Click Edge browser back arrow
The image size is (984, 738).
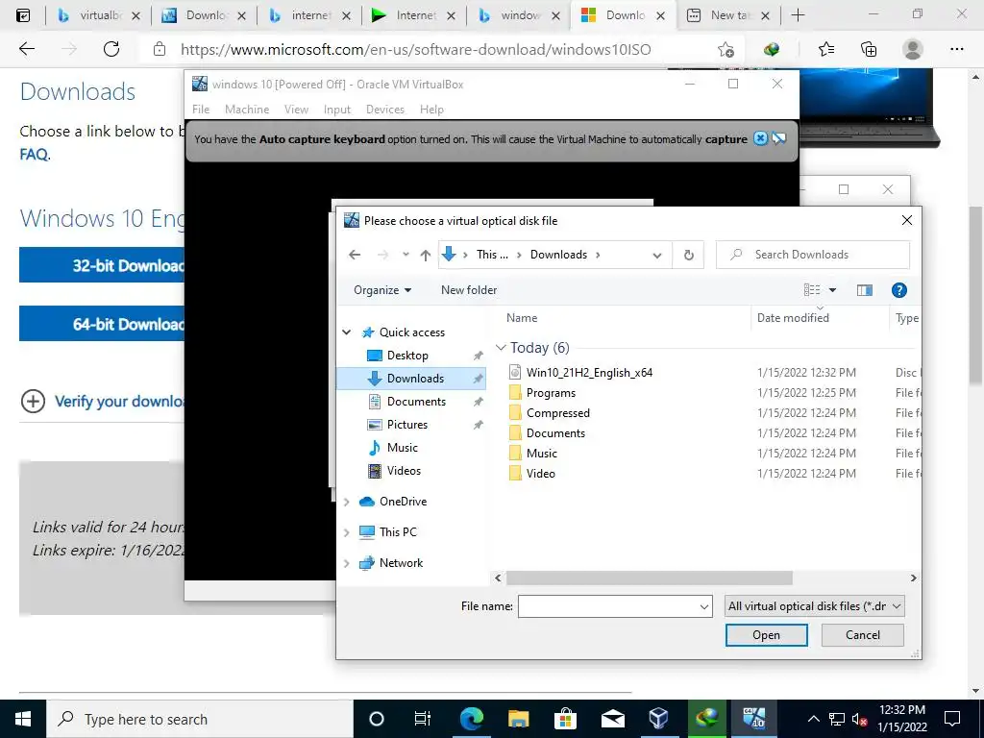pos(27,49)
